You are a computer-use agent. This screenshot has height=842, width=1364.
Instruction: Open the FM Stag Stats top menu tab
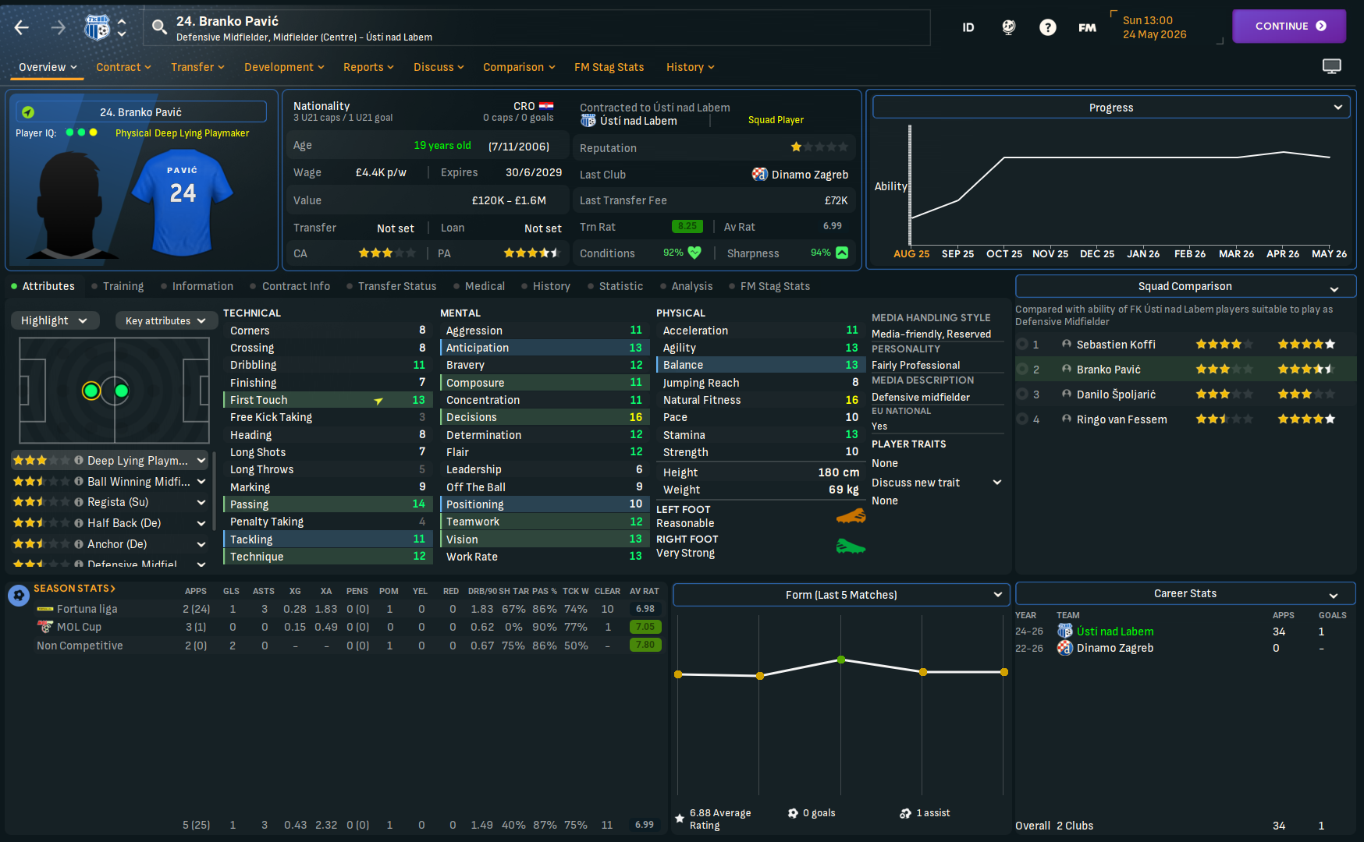(x=609, y=67)
